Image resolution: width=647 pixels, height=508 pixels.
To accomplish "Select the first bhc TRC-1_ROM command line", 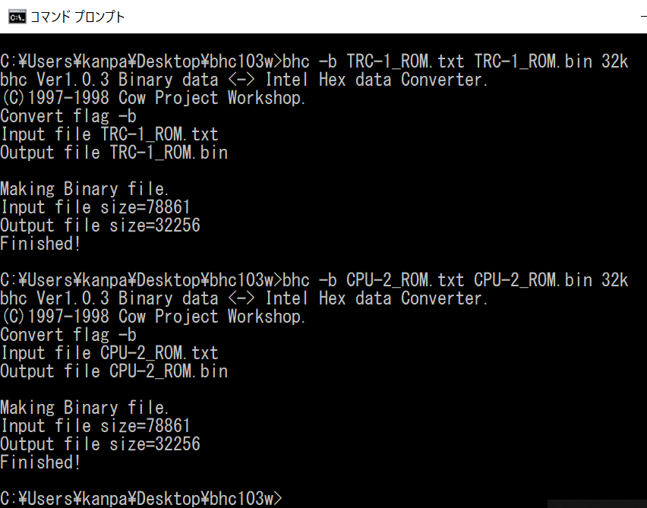I will 304,61.
